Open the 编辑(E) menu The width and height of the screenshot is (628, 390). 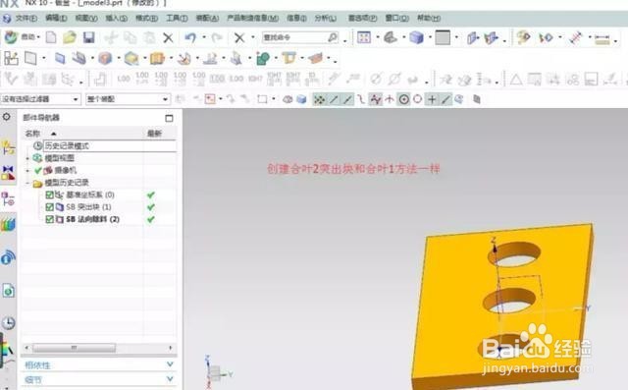click(x=56, y=18)
